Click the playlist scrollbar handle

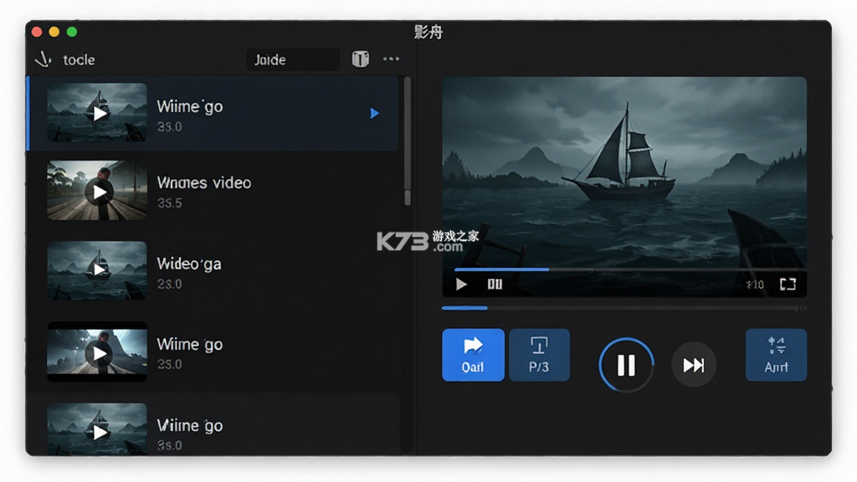point(408,141)
